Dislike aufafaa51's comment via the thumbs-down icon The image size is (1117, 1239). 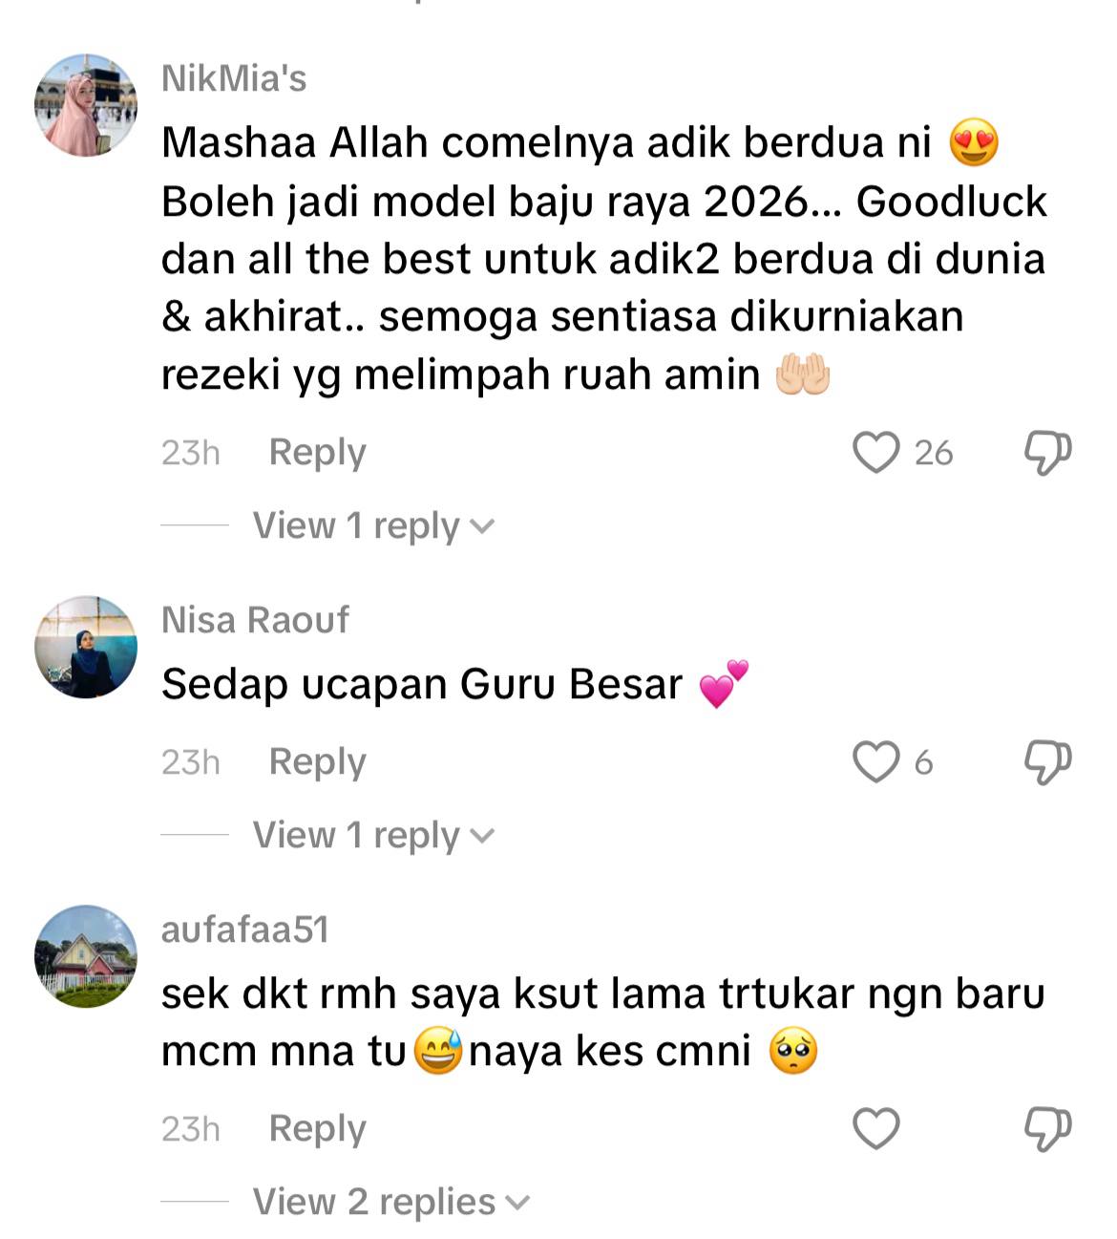click(x=1047, y=1129)
